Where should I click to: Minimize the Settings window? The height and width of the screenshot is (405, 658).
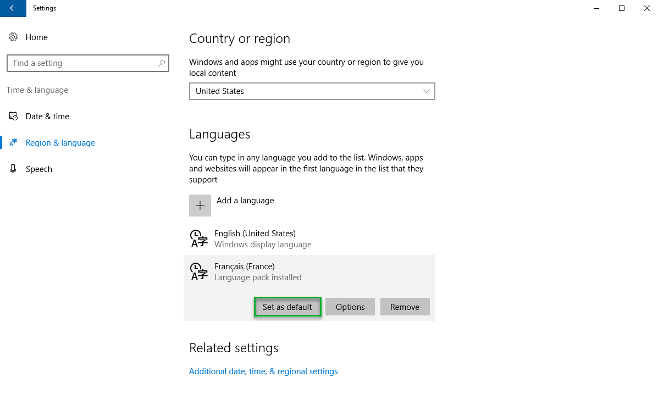click(x=596, y=8)
